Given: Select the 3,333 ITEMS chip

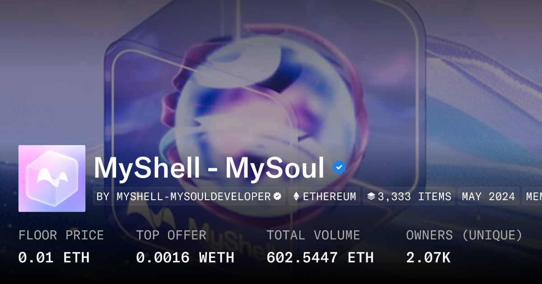Looking at the screenshot, I should point(409,197).
